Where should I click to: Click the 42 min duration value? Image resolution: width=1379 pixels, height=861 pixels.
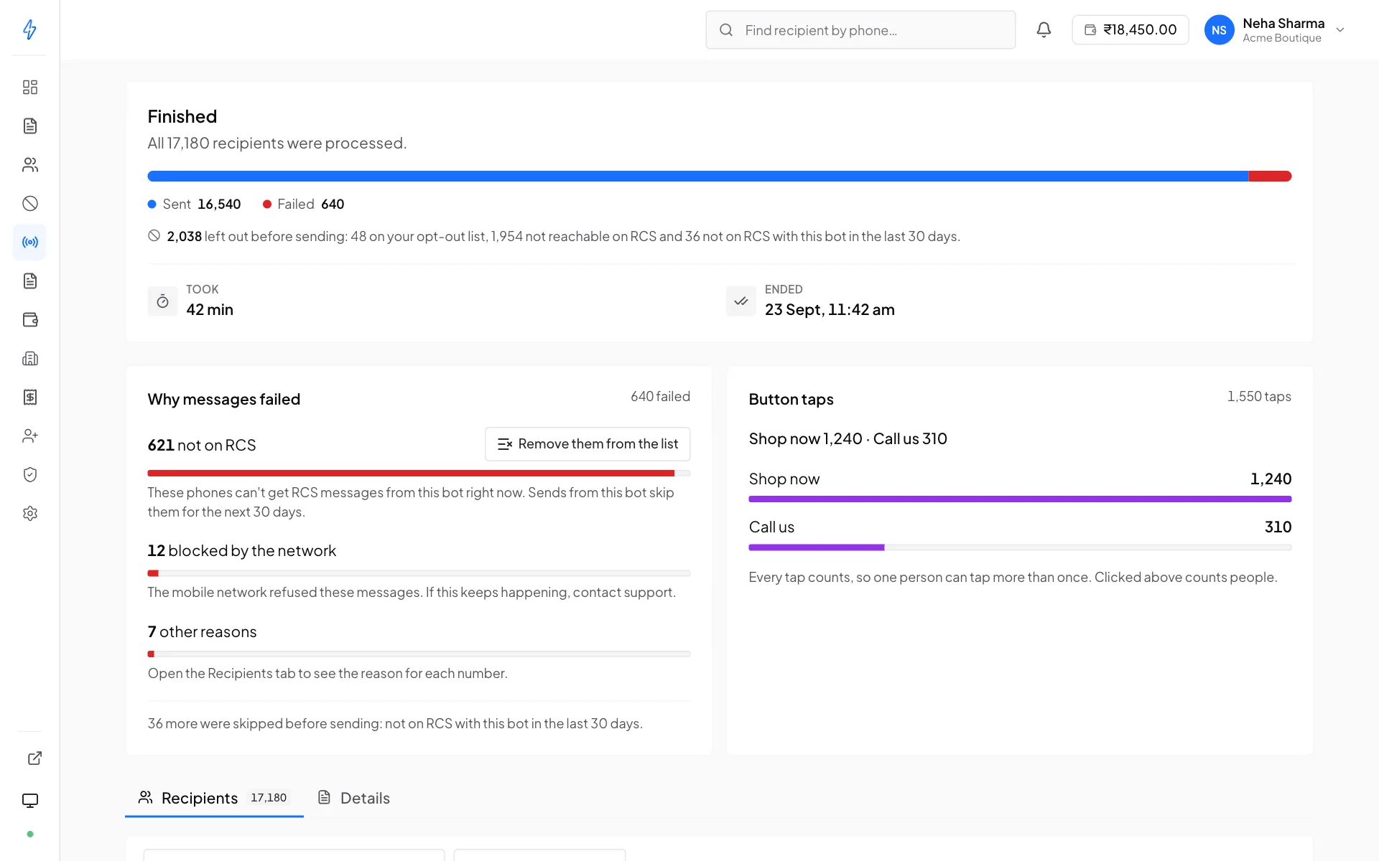click(x=210, y=310)
